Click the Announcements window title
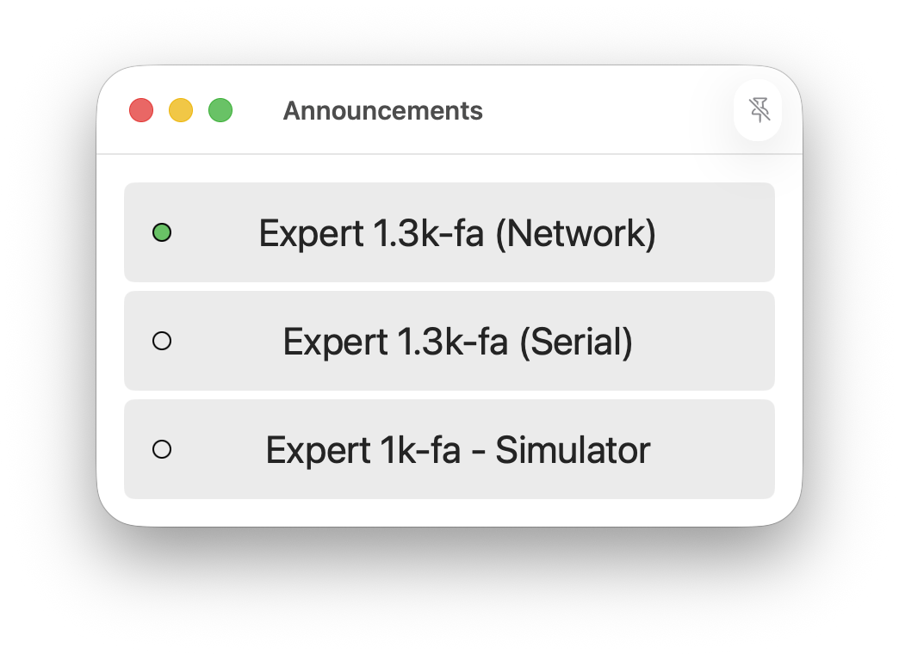The image size is (899, 654). tap(383, 111)
